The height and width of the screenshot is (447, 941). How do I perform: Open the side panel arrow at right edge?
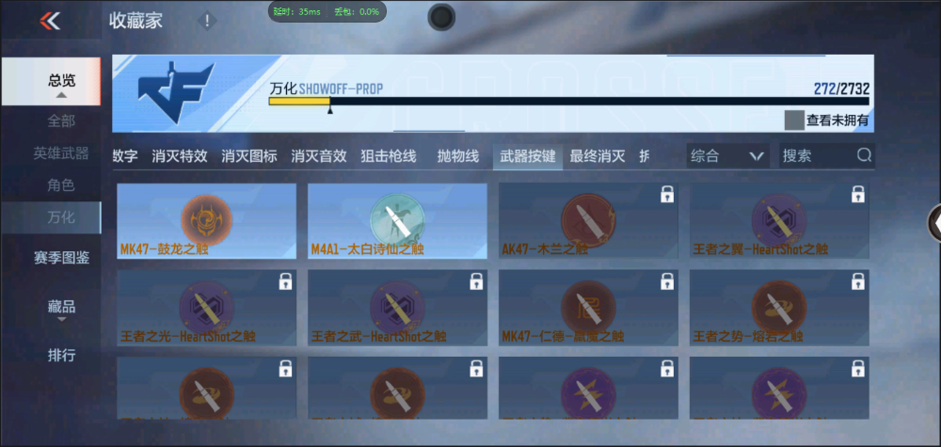[x=935, y=223]
